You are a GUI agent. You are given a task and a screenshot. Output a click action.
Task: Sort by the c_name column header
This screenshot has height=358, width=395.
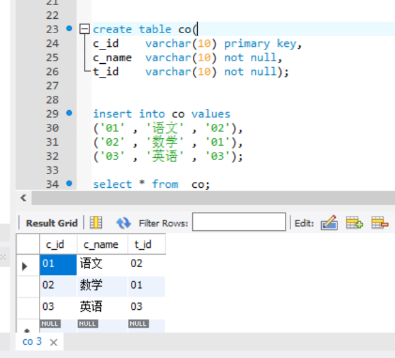coord(102,244)
